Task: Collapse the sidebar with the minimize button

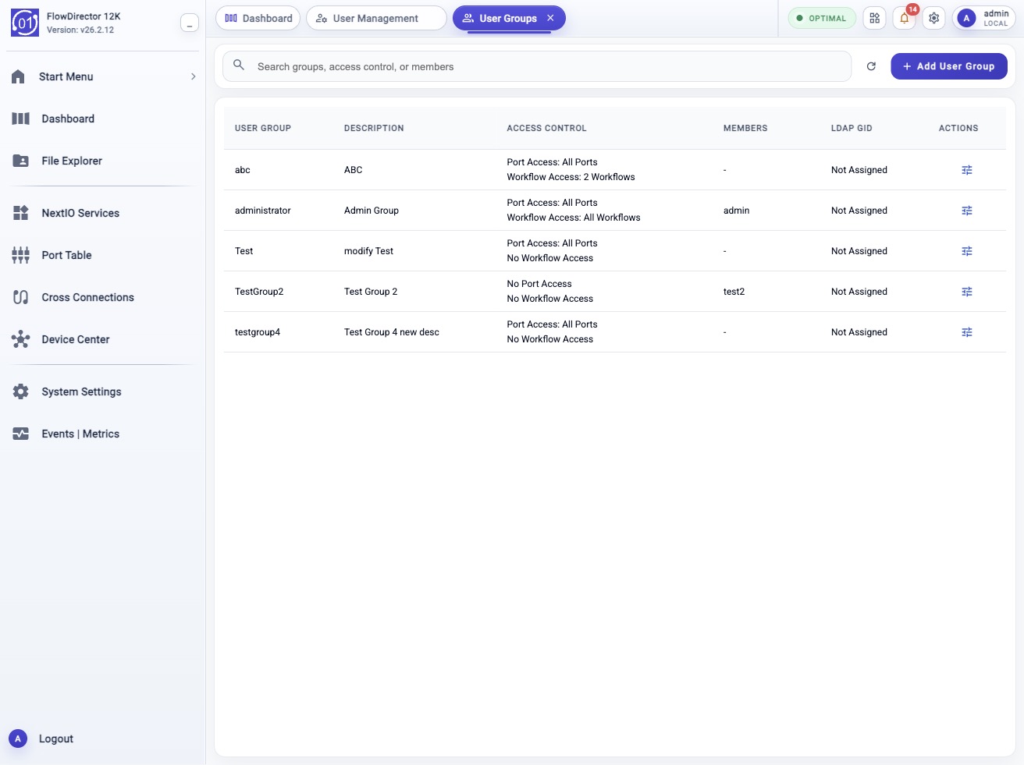Action: [189, 23]
